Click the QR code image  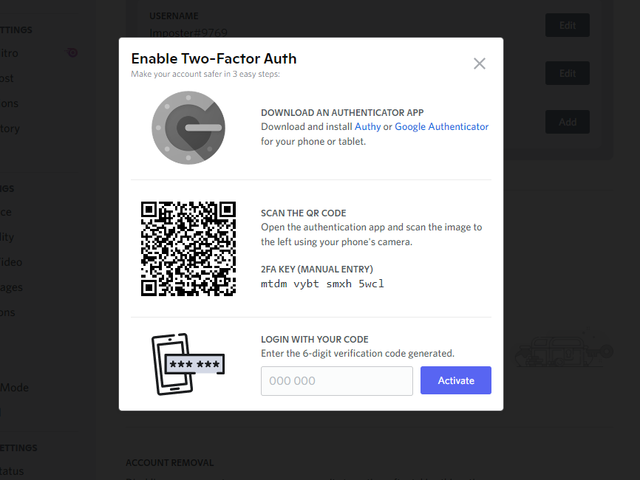coord(188,249)
